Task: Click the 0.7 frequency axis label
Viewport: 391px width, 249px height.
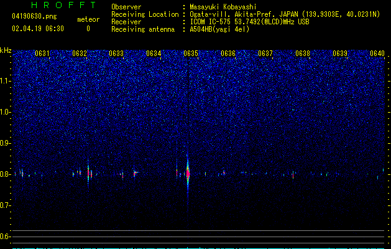Action: (x=6, y=205)
